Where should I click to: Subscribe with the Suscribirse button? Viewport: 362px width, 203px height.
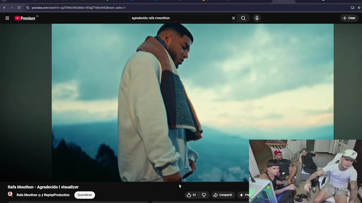tap(85, 195)
